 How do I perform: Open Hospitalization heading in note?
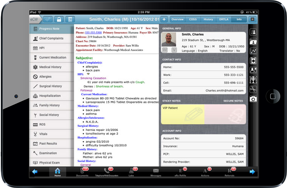tap(87, 138)
